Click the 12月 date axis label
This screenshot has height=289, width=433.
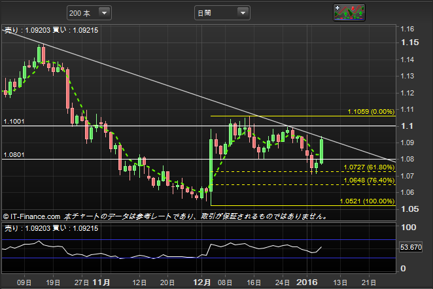[x=201, y=282]
